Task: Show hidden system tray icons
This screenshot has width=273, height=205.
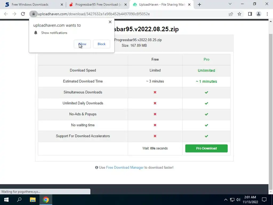Action: [x=226, y=200]
